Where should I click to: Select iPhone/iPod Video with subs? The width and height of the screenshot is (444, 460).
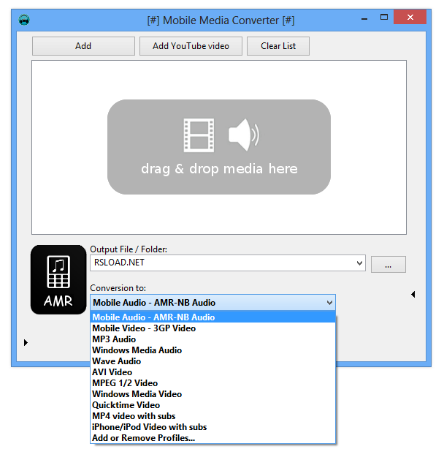(213, 427)
